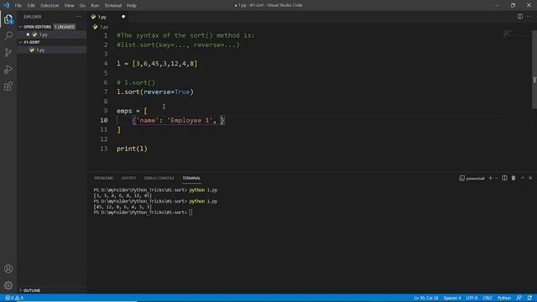This screenshot has height=302, width=537.
Task: Open the launch profile dropdown arrow by the plus
Action: pyautogui.click(x=496, y=178)
